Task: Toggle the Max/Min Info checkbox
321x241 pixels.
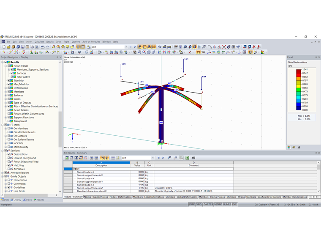Action: [9, 84]
